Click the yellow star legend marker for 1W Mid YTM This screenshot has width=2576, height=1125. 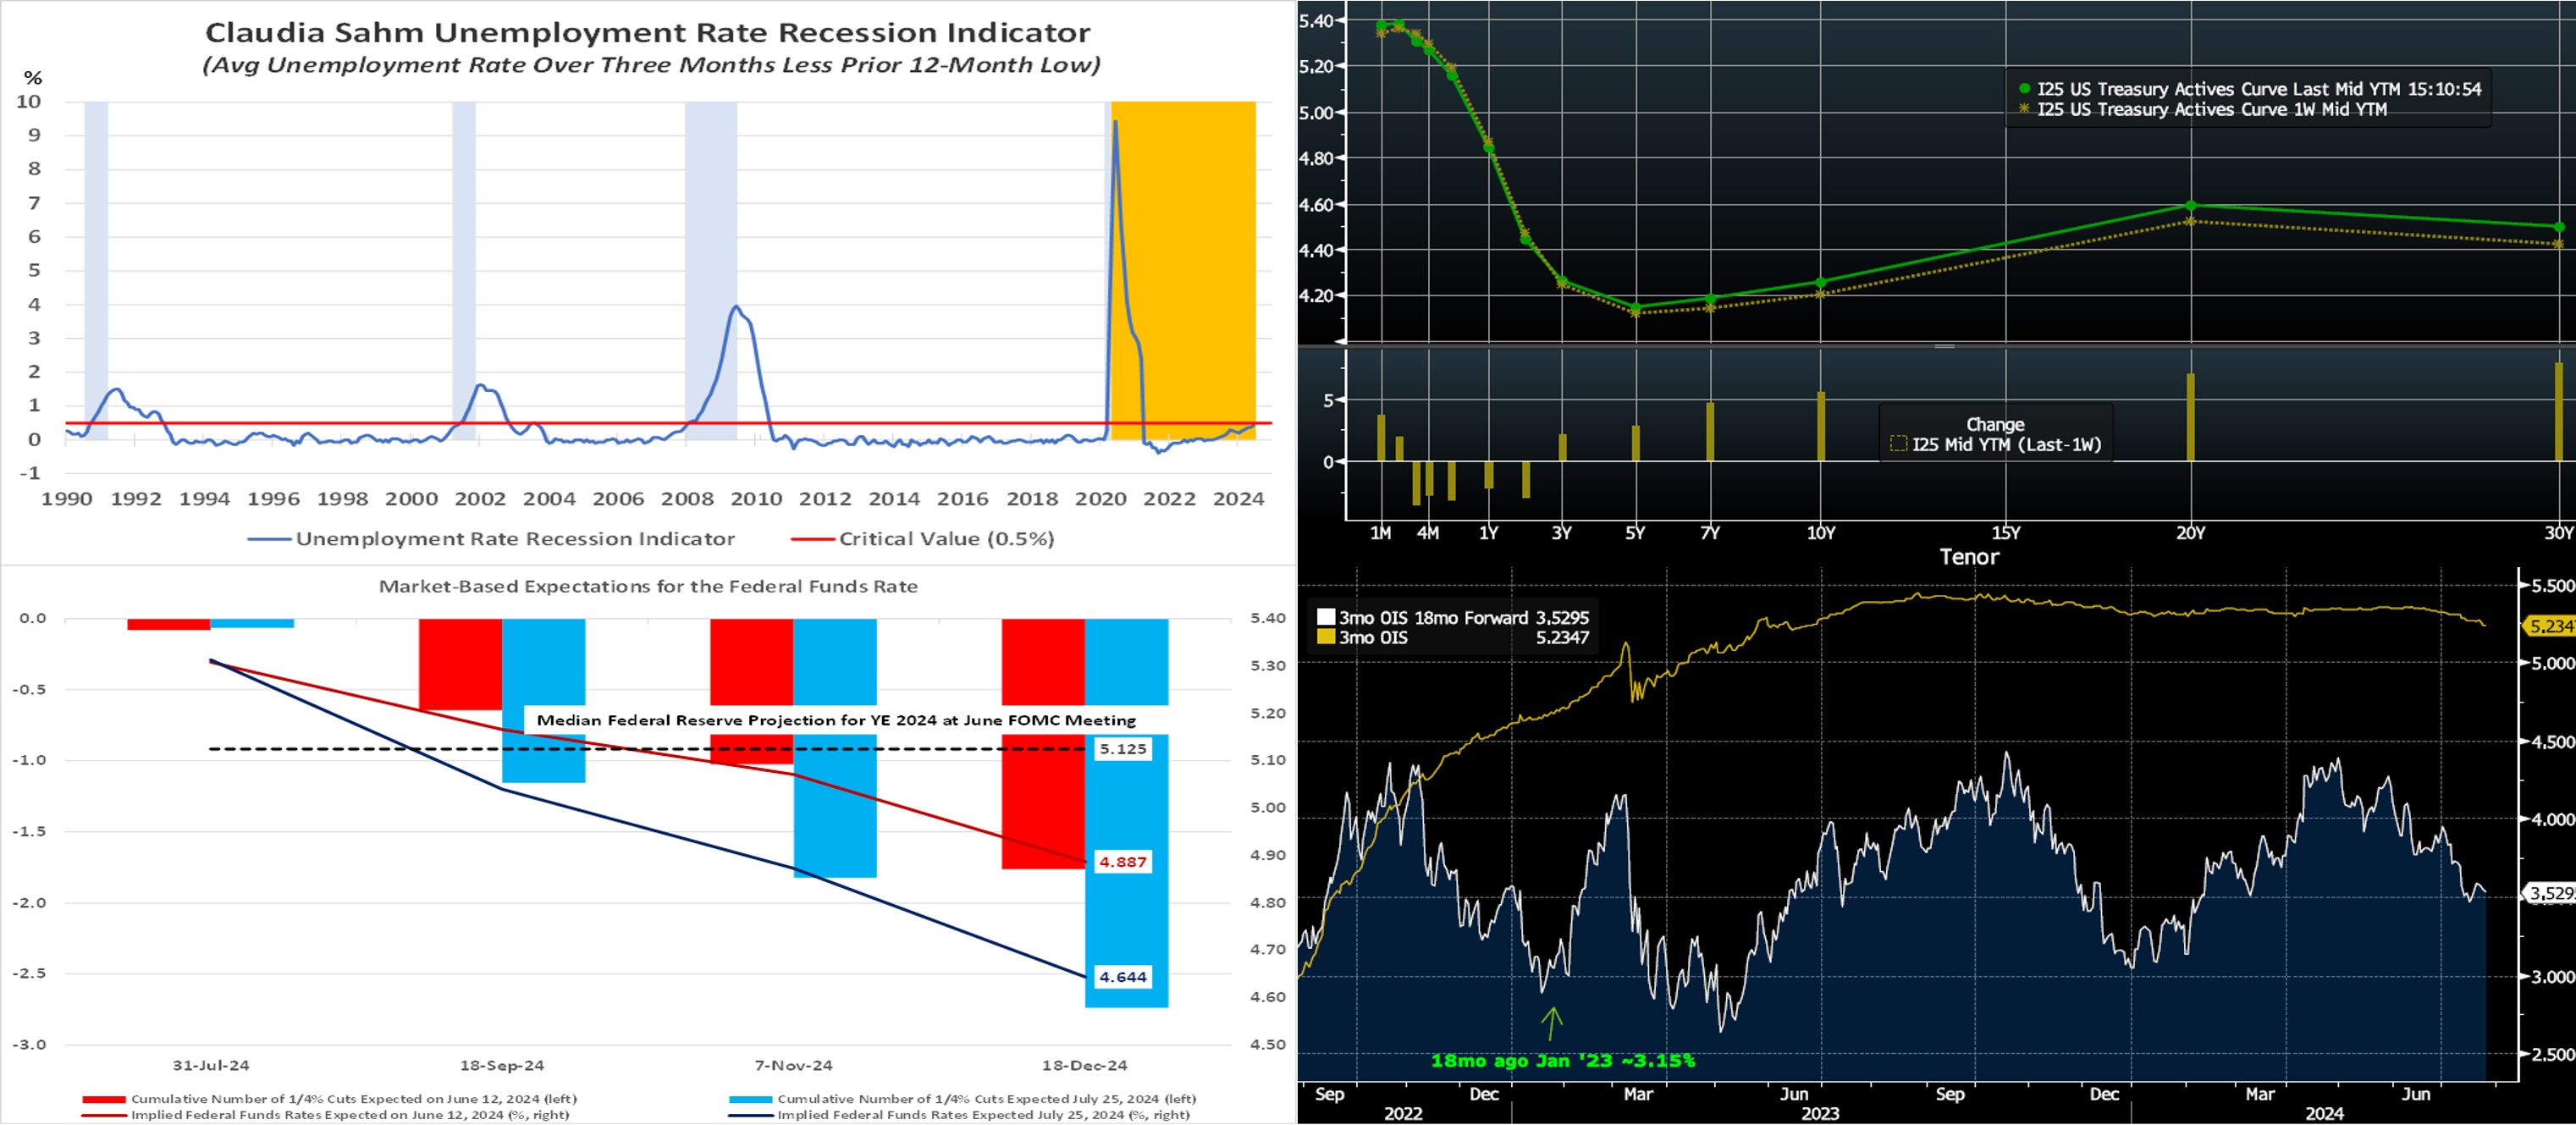click(x=2023, y=109)
